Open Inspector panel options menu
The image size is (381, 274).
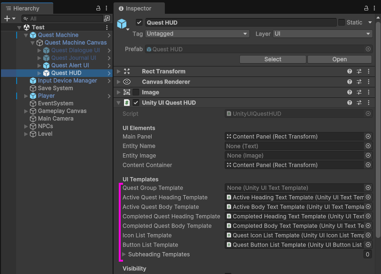point(374,8)
